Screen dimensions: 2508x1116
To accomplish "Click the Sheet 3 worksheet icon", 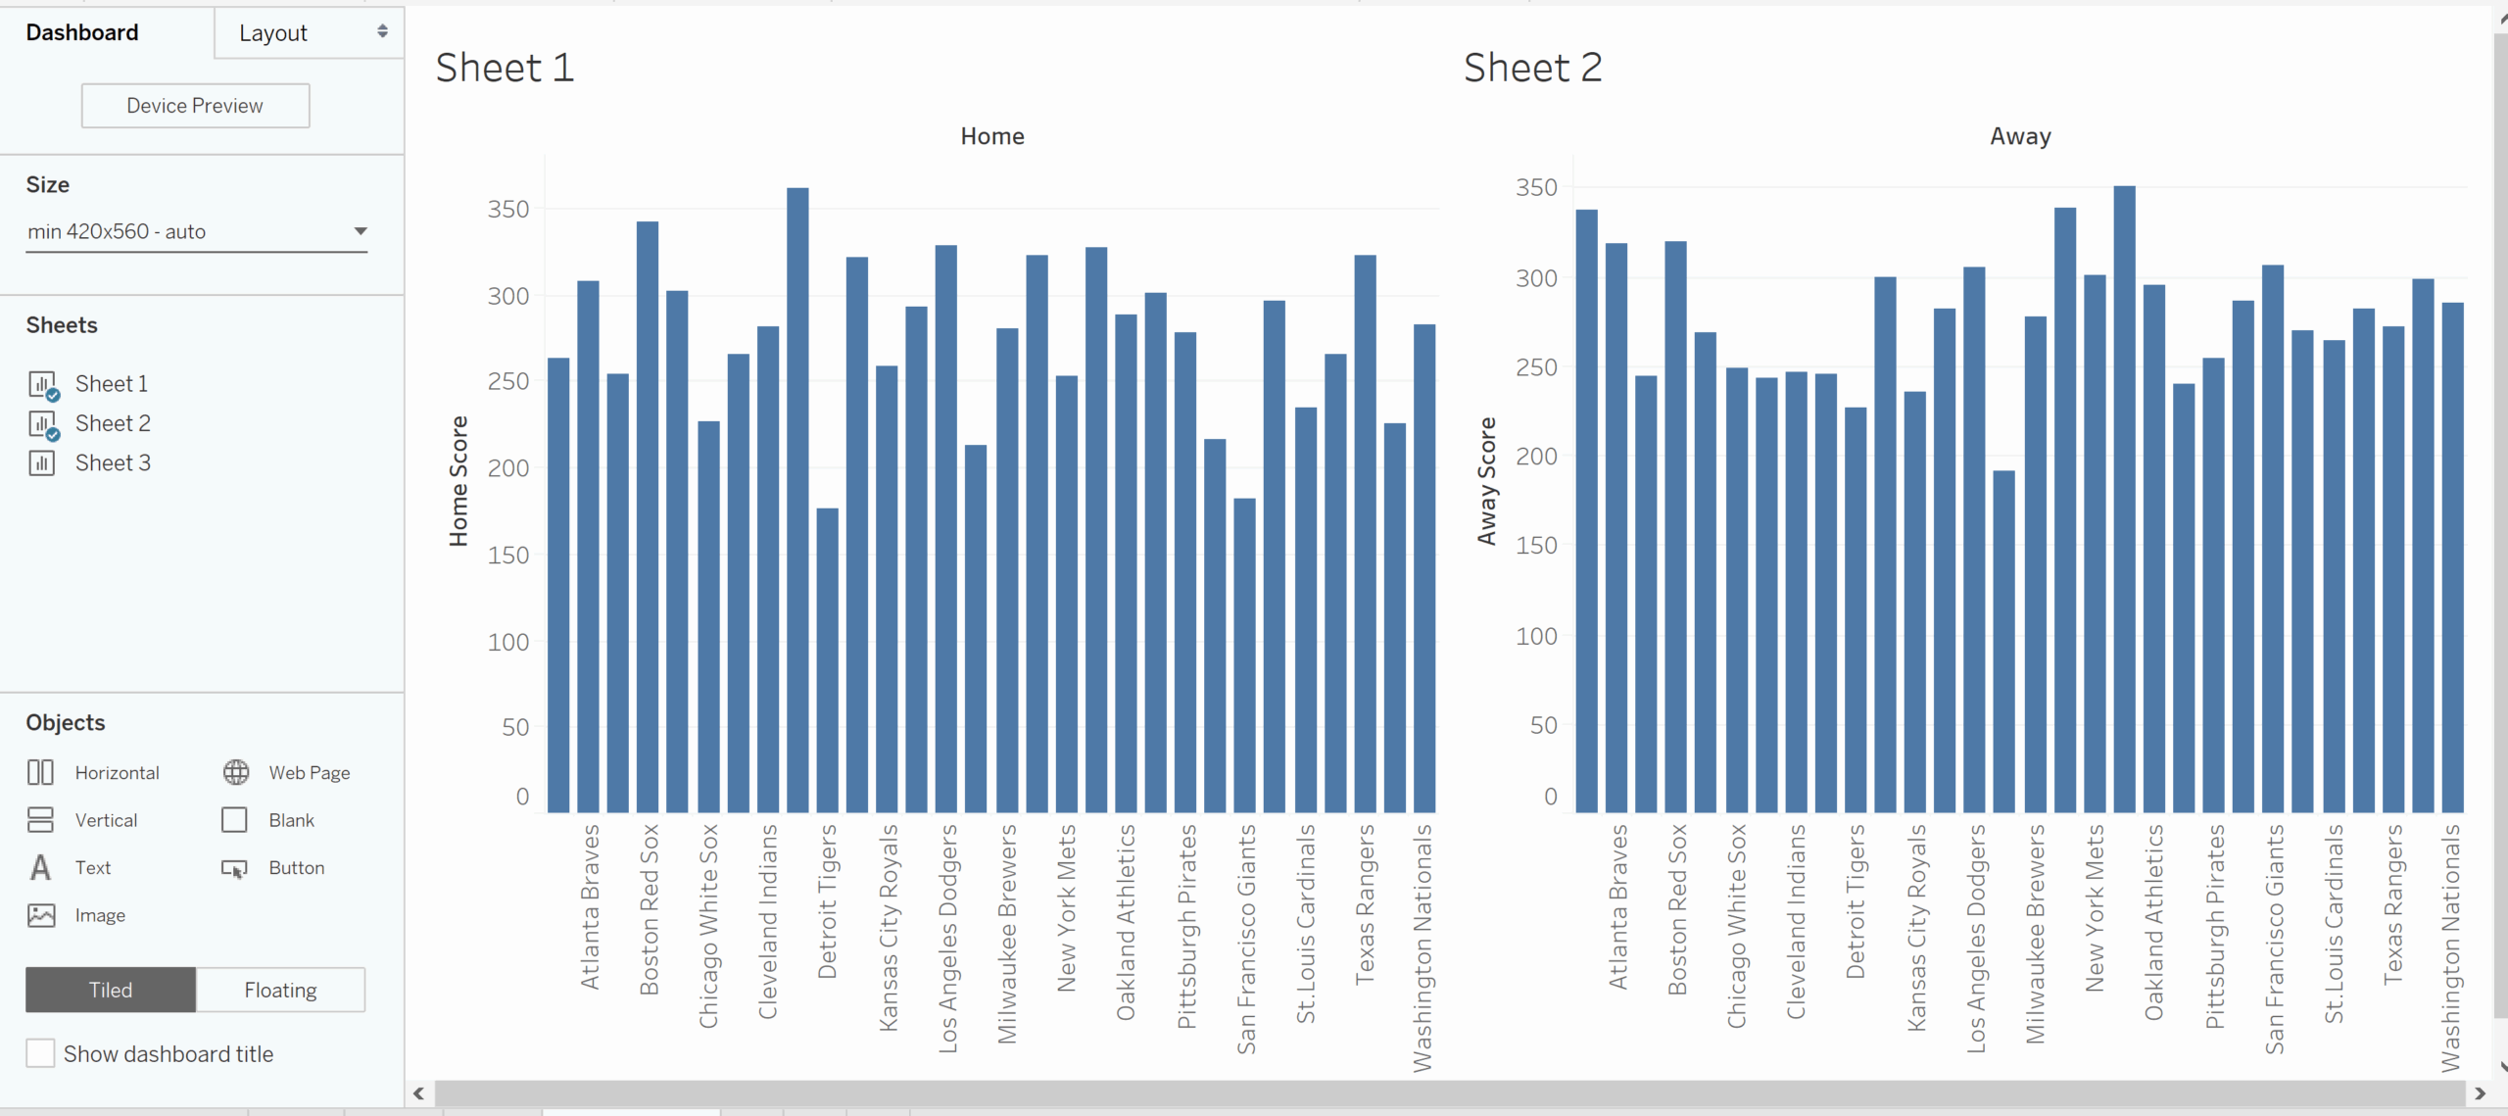I will (41, 461).
